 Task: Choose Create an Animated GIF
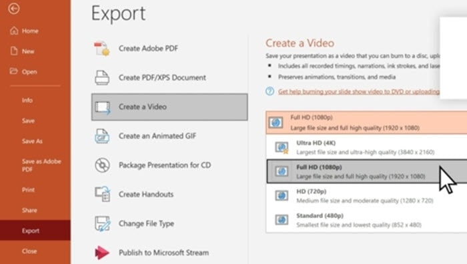(169, 136)
